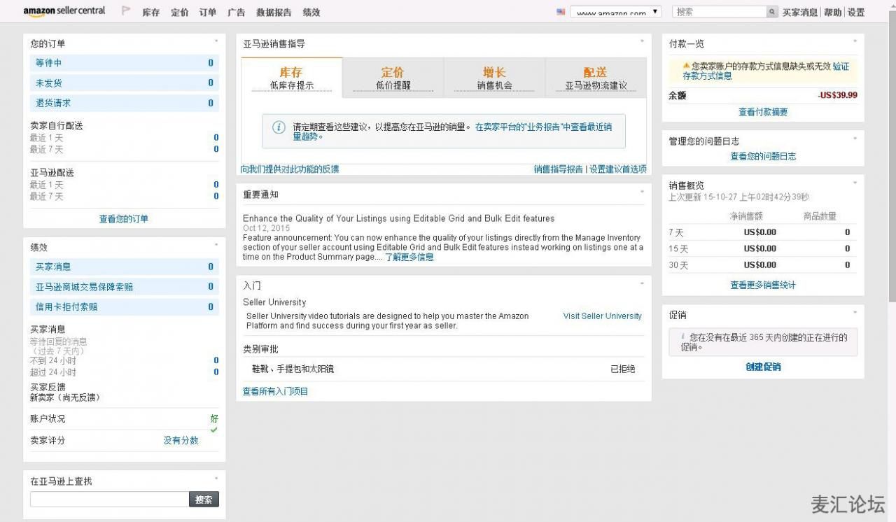Viewport: 896px width, 522px height.
Task: Click Visit Seller University link
Action: click(x=603, y=316)
